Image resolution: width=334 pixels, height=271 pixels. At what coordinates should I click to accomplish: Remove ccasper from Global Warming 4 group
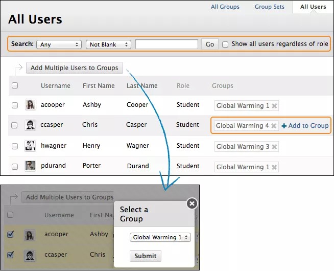[274, 126]
